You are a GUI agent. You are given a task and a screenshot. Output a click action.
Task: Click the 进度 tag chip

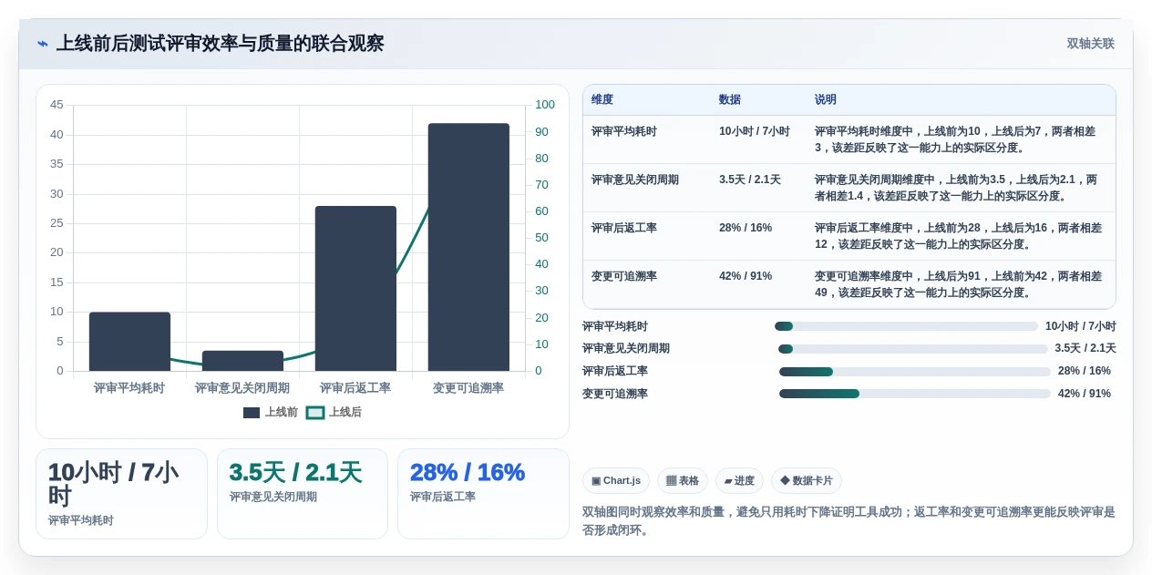pyautogui.click(x=739, y=481)
